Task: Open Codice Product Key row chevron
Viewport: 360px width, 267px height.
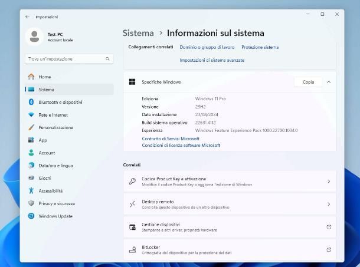Action: 329,181
